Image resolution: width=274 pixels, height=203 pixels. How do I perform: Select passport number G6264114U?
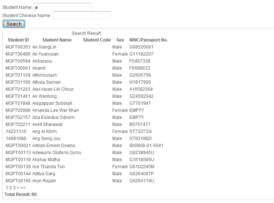pyautogui.click(x=142, y=181)
